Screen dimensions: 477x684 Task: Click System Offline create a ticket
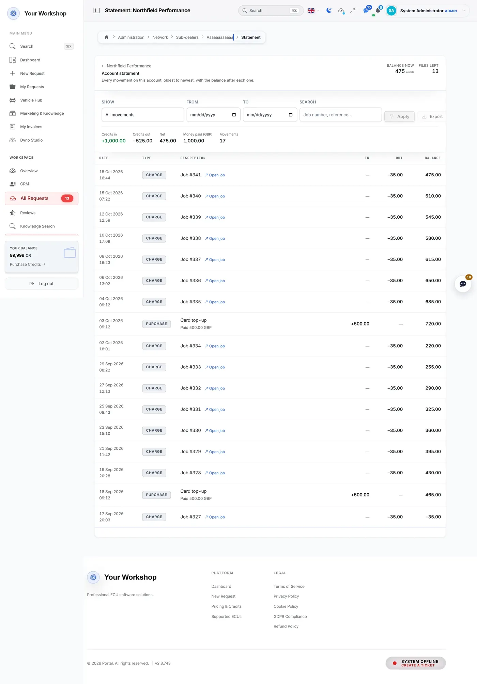pyautogui.click(x=416, y=663)
